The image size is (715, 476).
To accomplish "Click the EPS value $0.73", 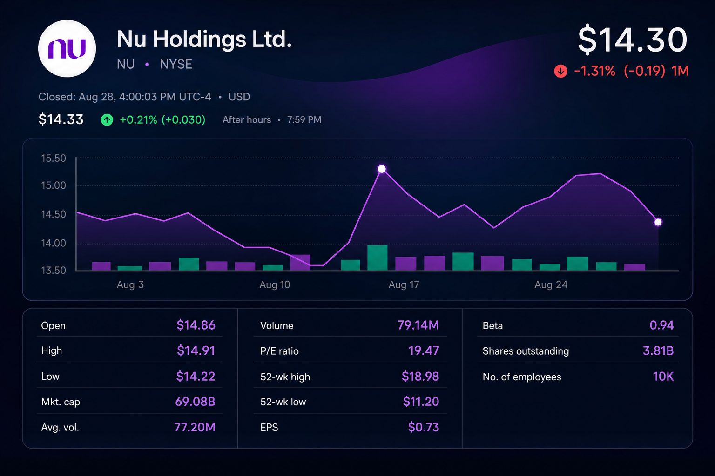I will coord(424,427).
